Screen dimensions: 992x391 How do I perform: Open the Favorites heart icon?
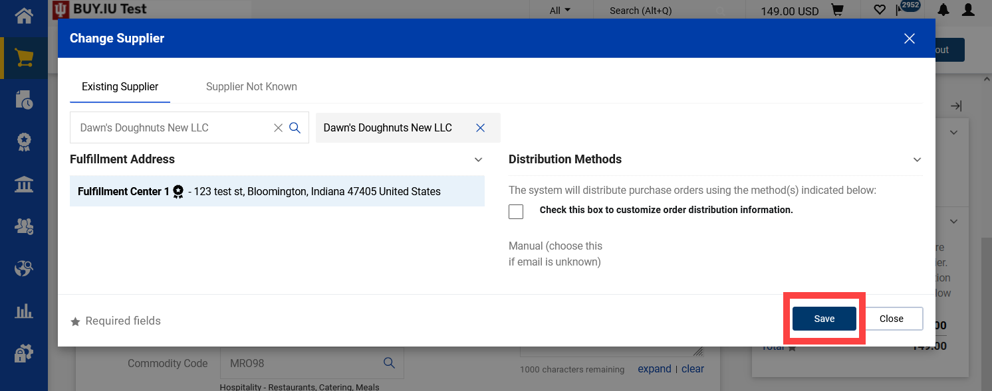click(x=880, y=10)
